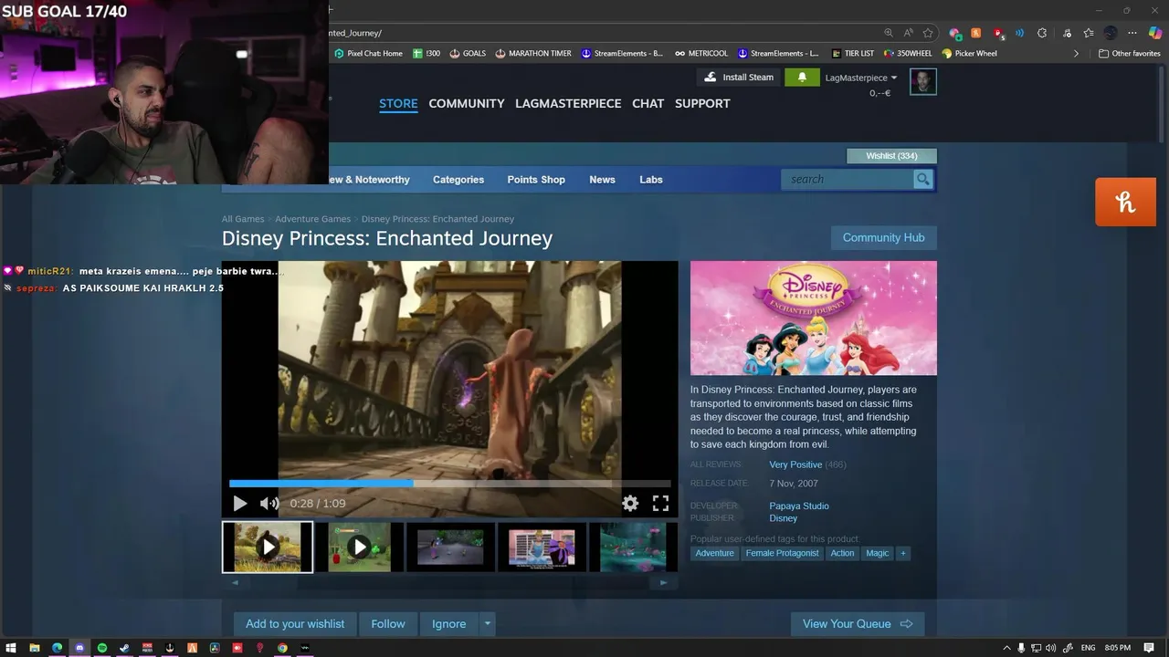Viewport: 1169px width, 657px height.
Task: Open METRICOOL bookmark
Action: tap(702, 53)
